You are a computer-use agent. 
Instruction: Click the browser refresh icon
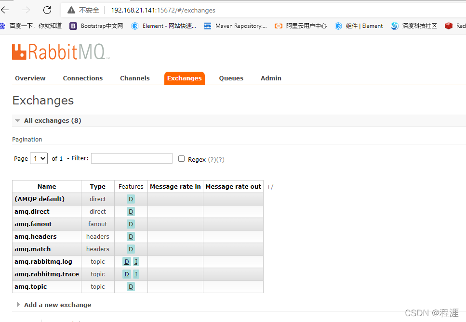tap(47, 10)
